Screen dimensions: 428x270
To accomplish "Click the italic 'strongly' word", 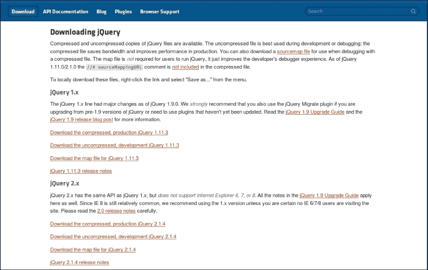I will click(199, 104).
